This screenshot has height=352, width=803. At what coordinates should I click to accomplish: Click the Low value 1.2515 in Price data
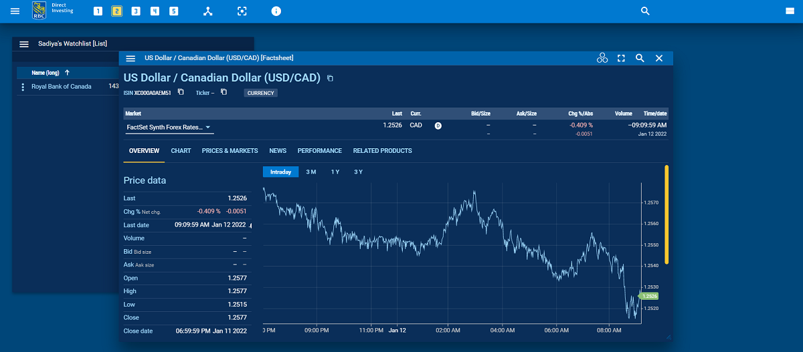pyautogui.click(x=237, y=305)
